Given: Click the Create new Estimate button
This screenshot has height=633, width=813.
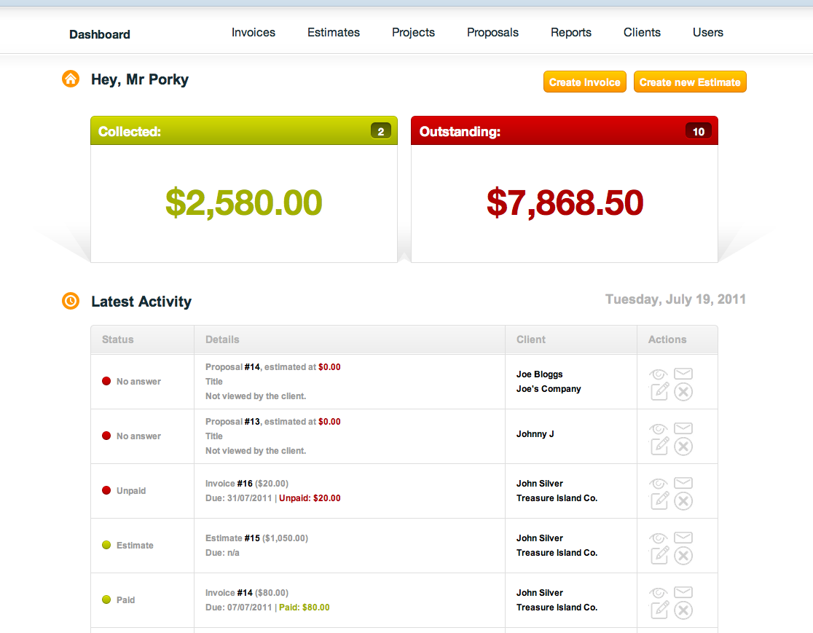Looking at the screenshot, I should pyautogui.click(x=690, y=82).
